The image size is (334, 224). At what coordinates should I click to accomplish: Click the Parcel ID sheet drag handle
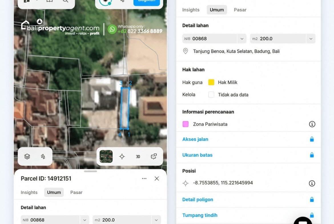pyautogui.click(x=90, y=171)
